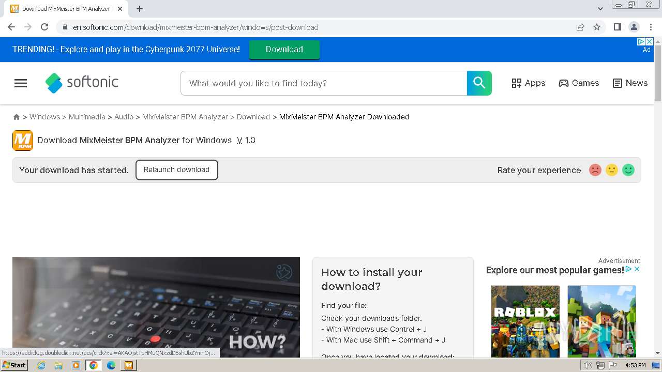Go to Download breadcrumb link
The height and width of the screenshot is (372, 662).
(x=253, y=117)
